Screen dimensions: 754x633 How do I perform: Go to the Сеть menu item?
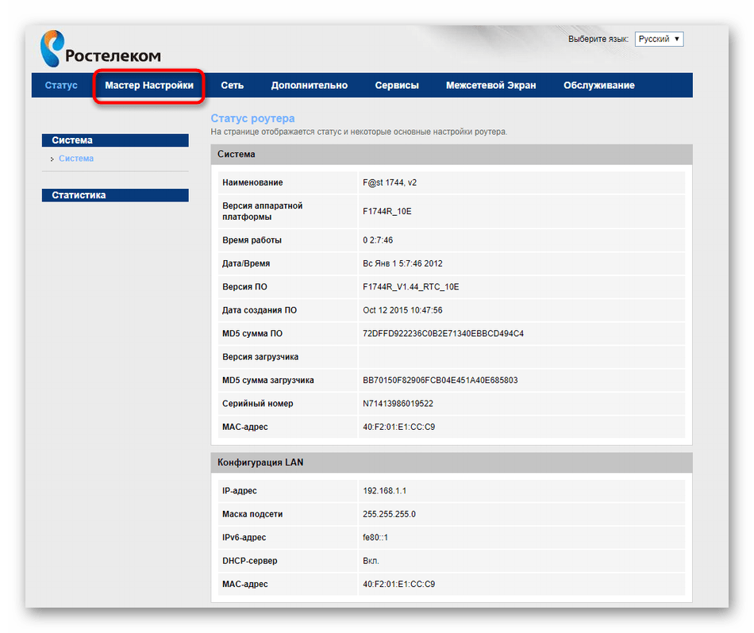[x=232, y=86]
